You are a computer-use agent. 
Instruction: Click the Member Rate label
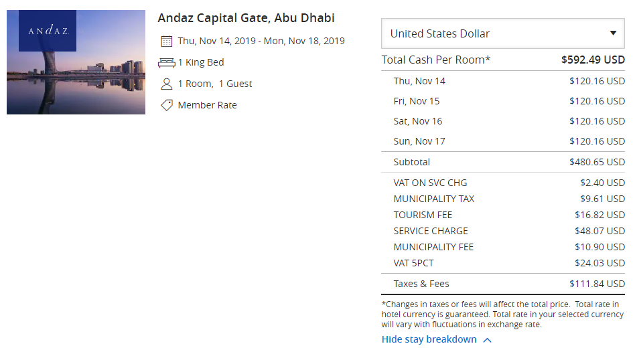(207, 105)
